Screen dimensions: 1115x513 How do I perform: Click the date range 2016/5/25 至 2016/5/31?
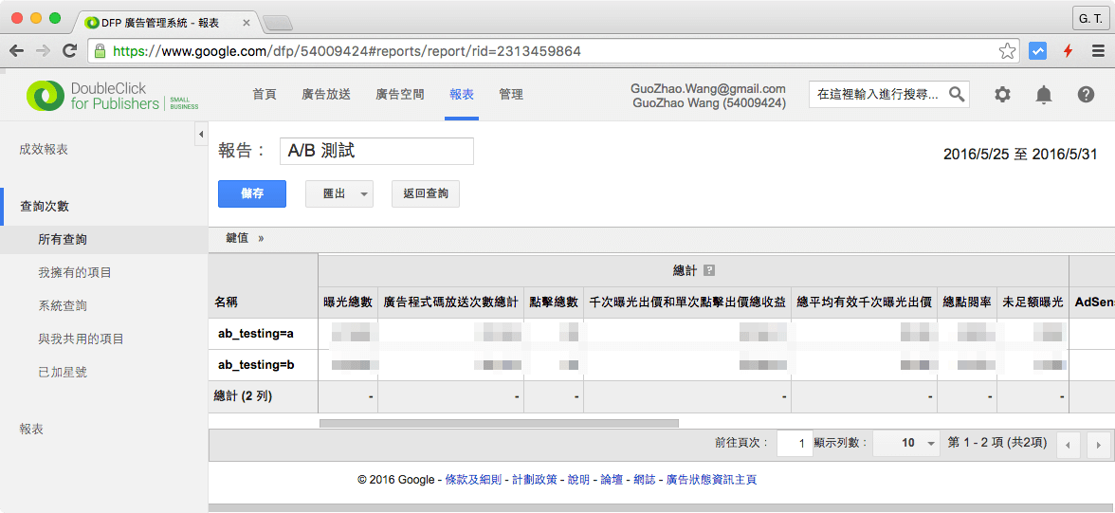coord(1020,155)
